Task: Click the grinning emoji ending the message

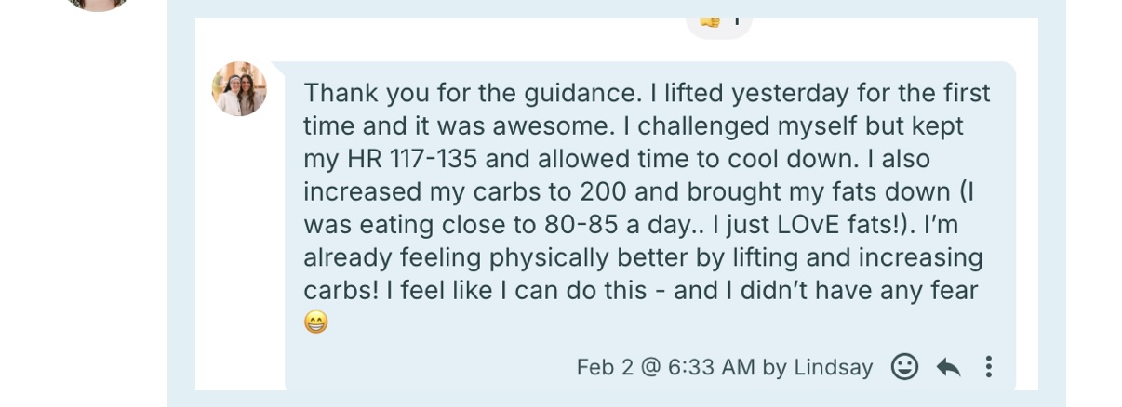Action: tap(316, 323)
